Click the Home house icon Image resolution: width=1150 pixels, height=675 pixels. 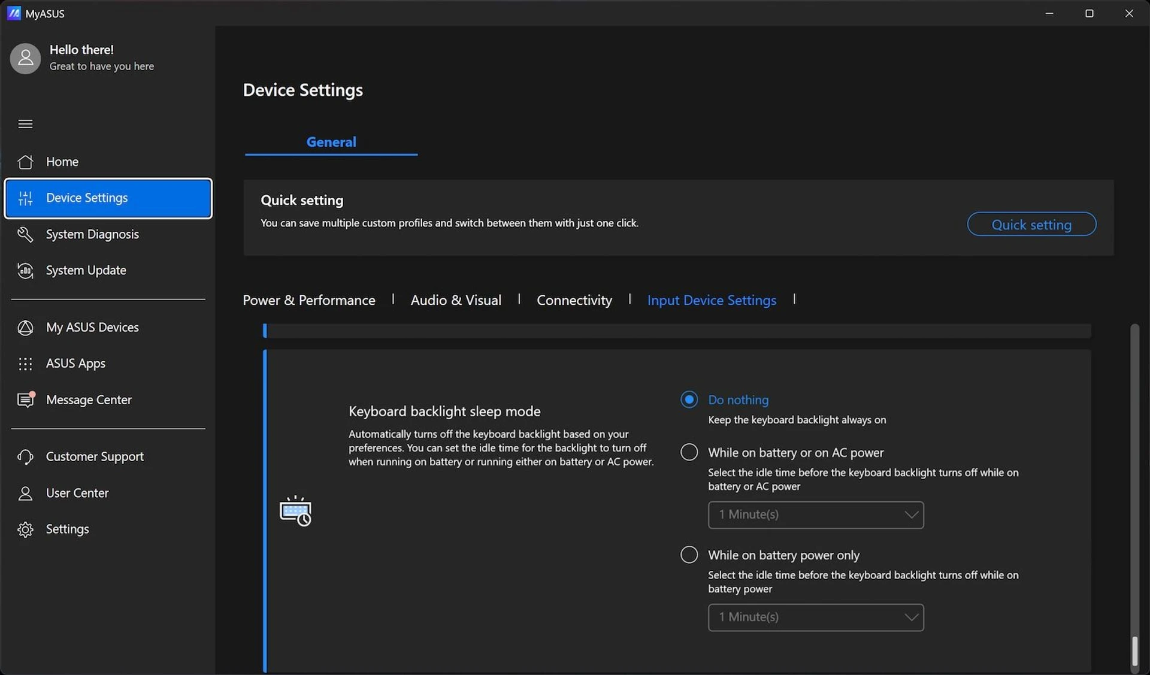(x=25, y=162)
